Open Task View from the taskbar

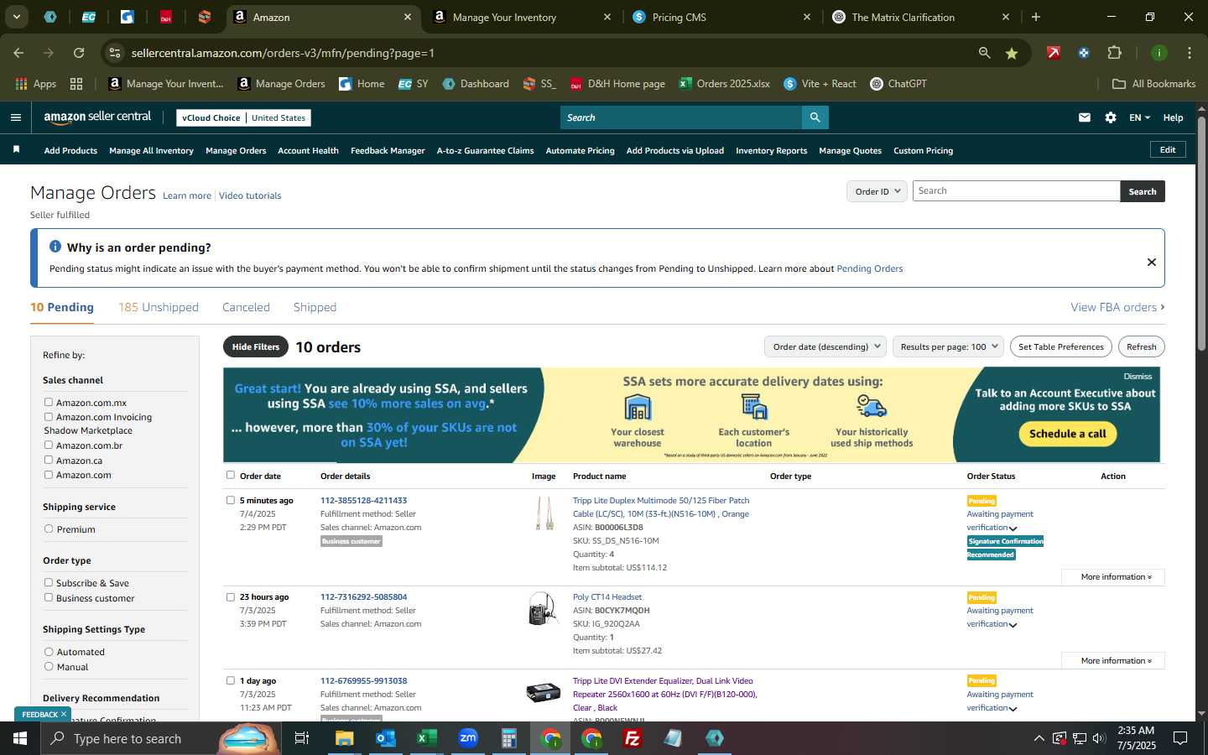[x=302, y=738]
